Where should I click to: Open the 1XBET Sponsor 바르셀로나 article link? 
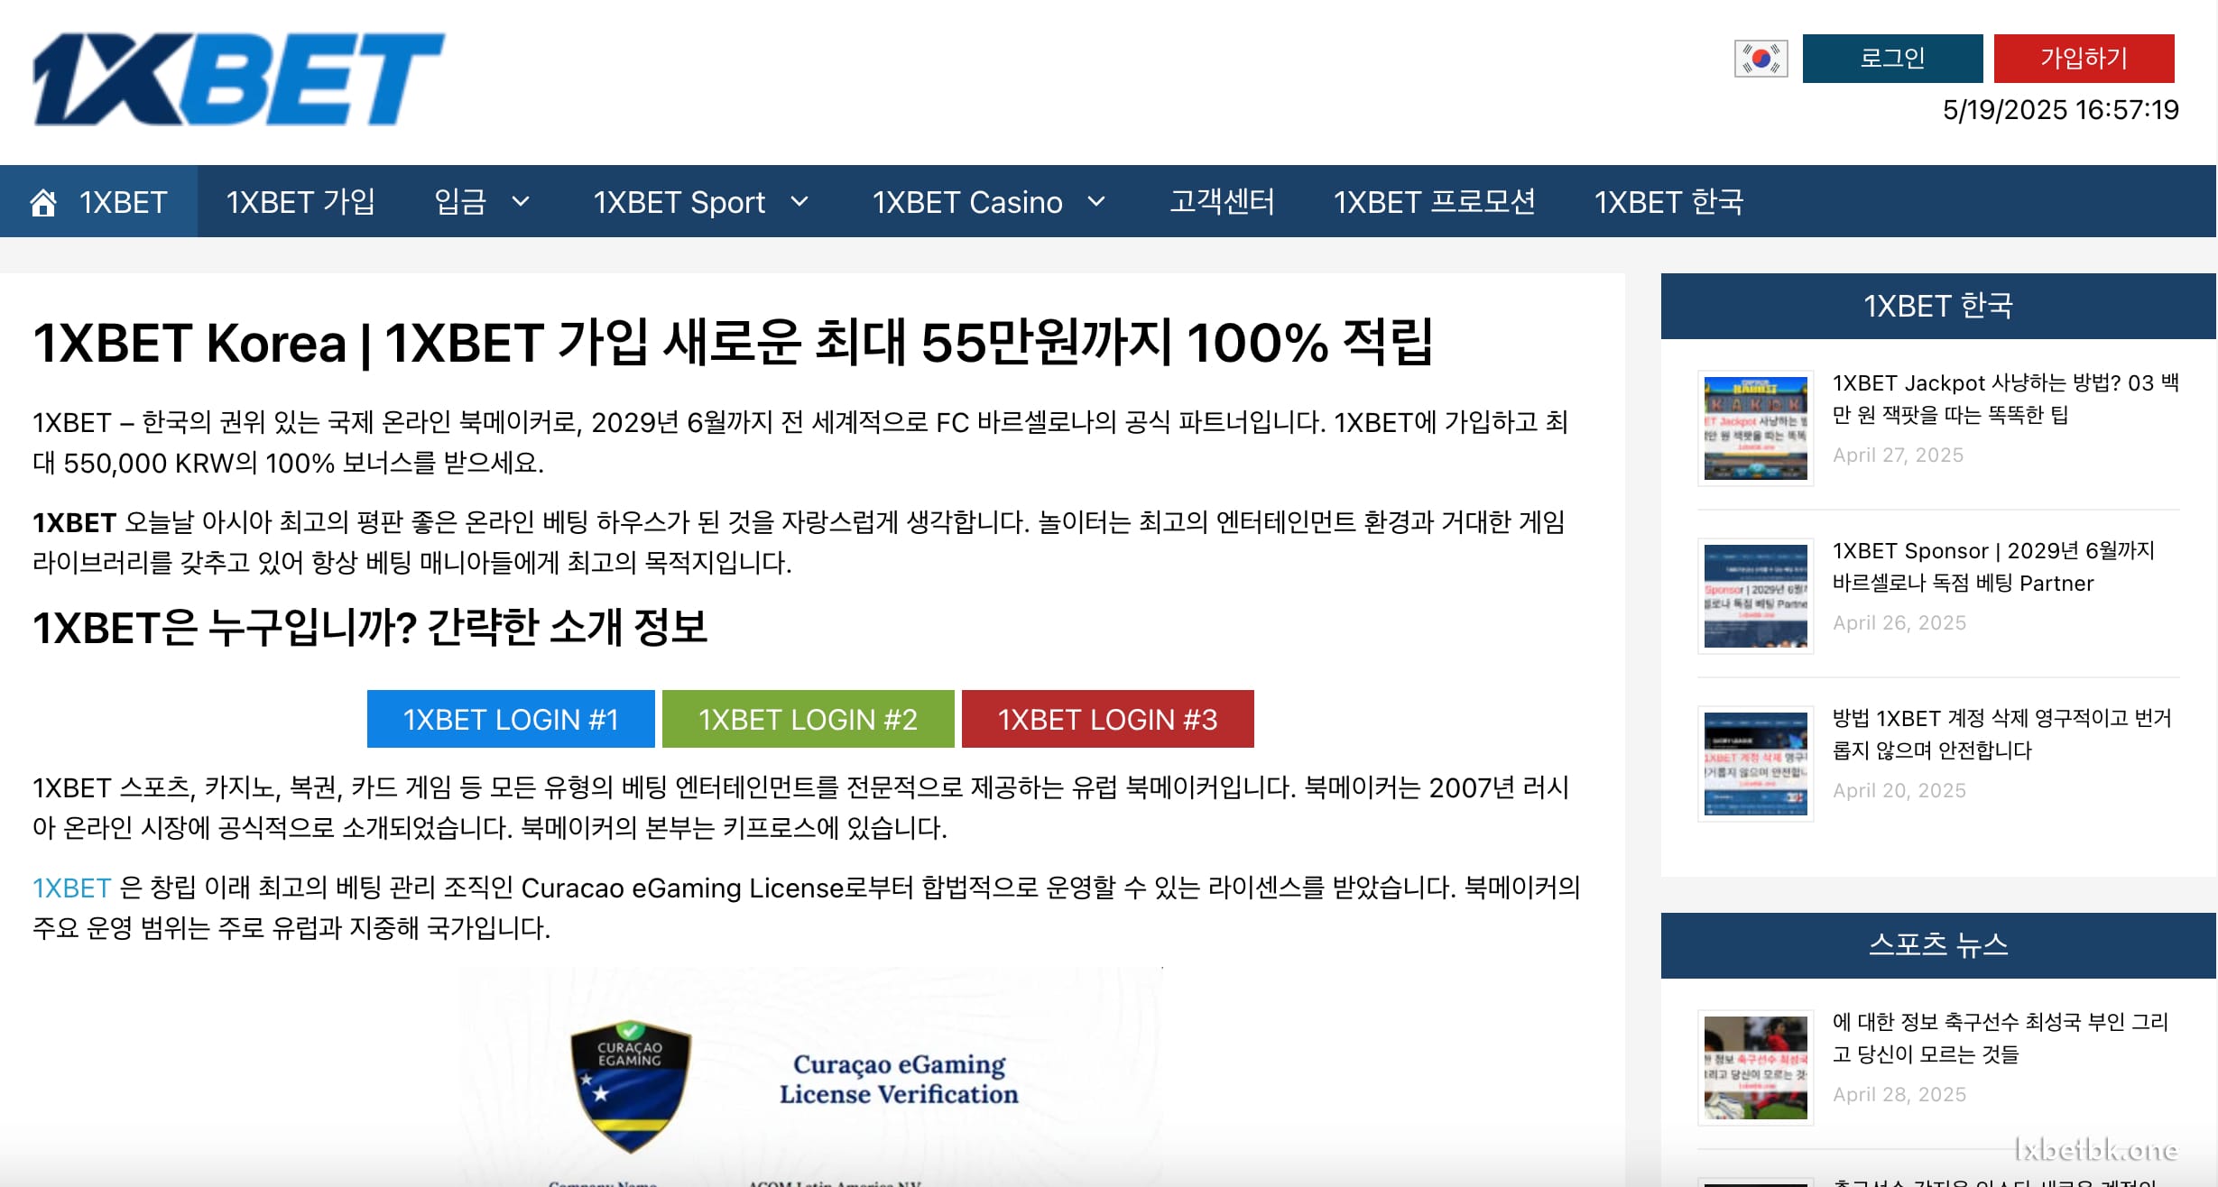coord(1993,566)
